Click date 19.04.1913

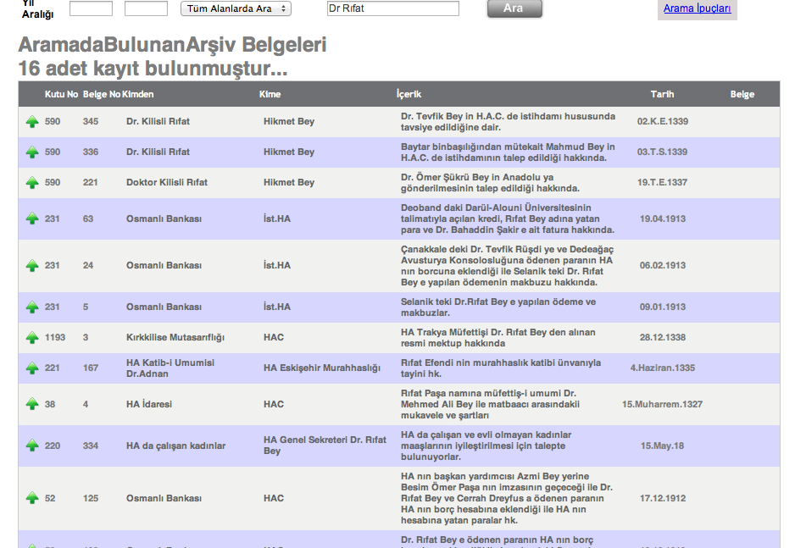coord(663,219)
